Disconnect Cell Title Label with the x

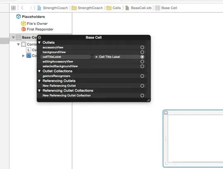coord(96,57)
